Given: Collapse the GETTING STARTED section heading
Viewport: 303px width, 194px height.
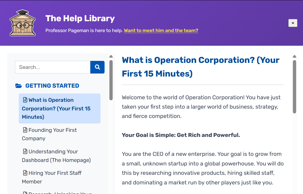Looking at the screenshot, I should coord(52,86).
